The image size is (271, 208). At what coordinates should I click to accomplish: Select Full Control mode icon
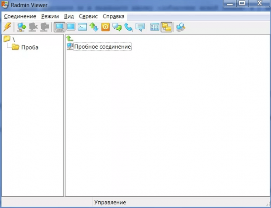(60, 27)
